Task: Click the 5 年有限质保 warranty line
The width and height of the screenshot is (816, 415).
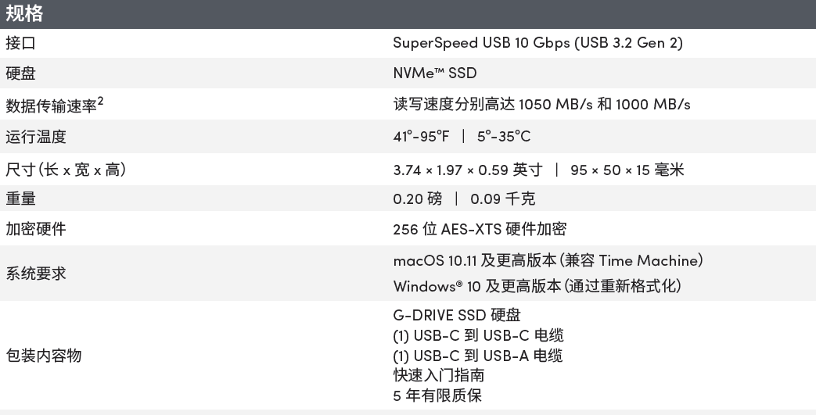Action: (437, 395)
